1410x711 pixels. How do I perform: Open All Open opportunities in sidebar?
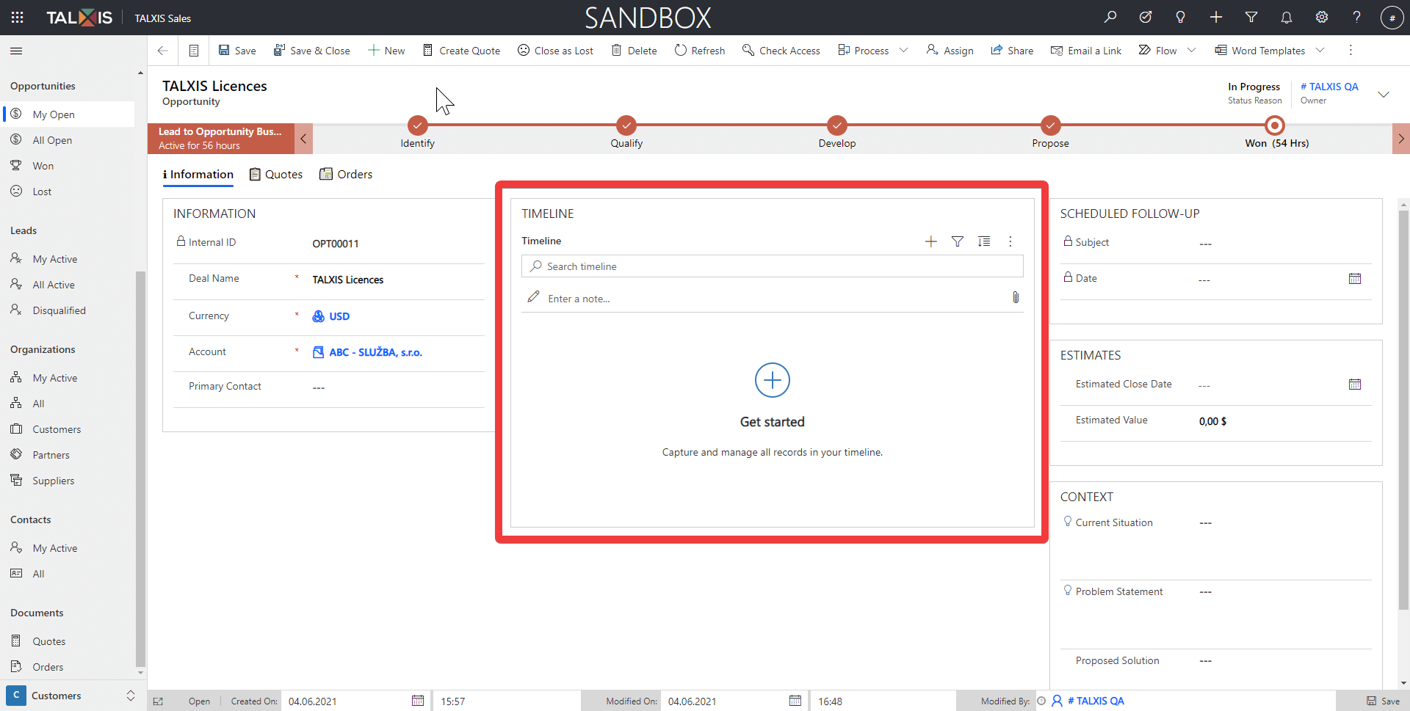[x=52, y=140]
